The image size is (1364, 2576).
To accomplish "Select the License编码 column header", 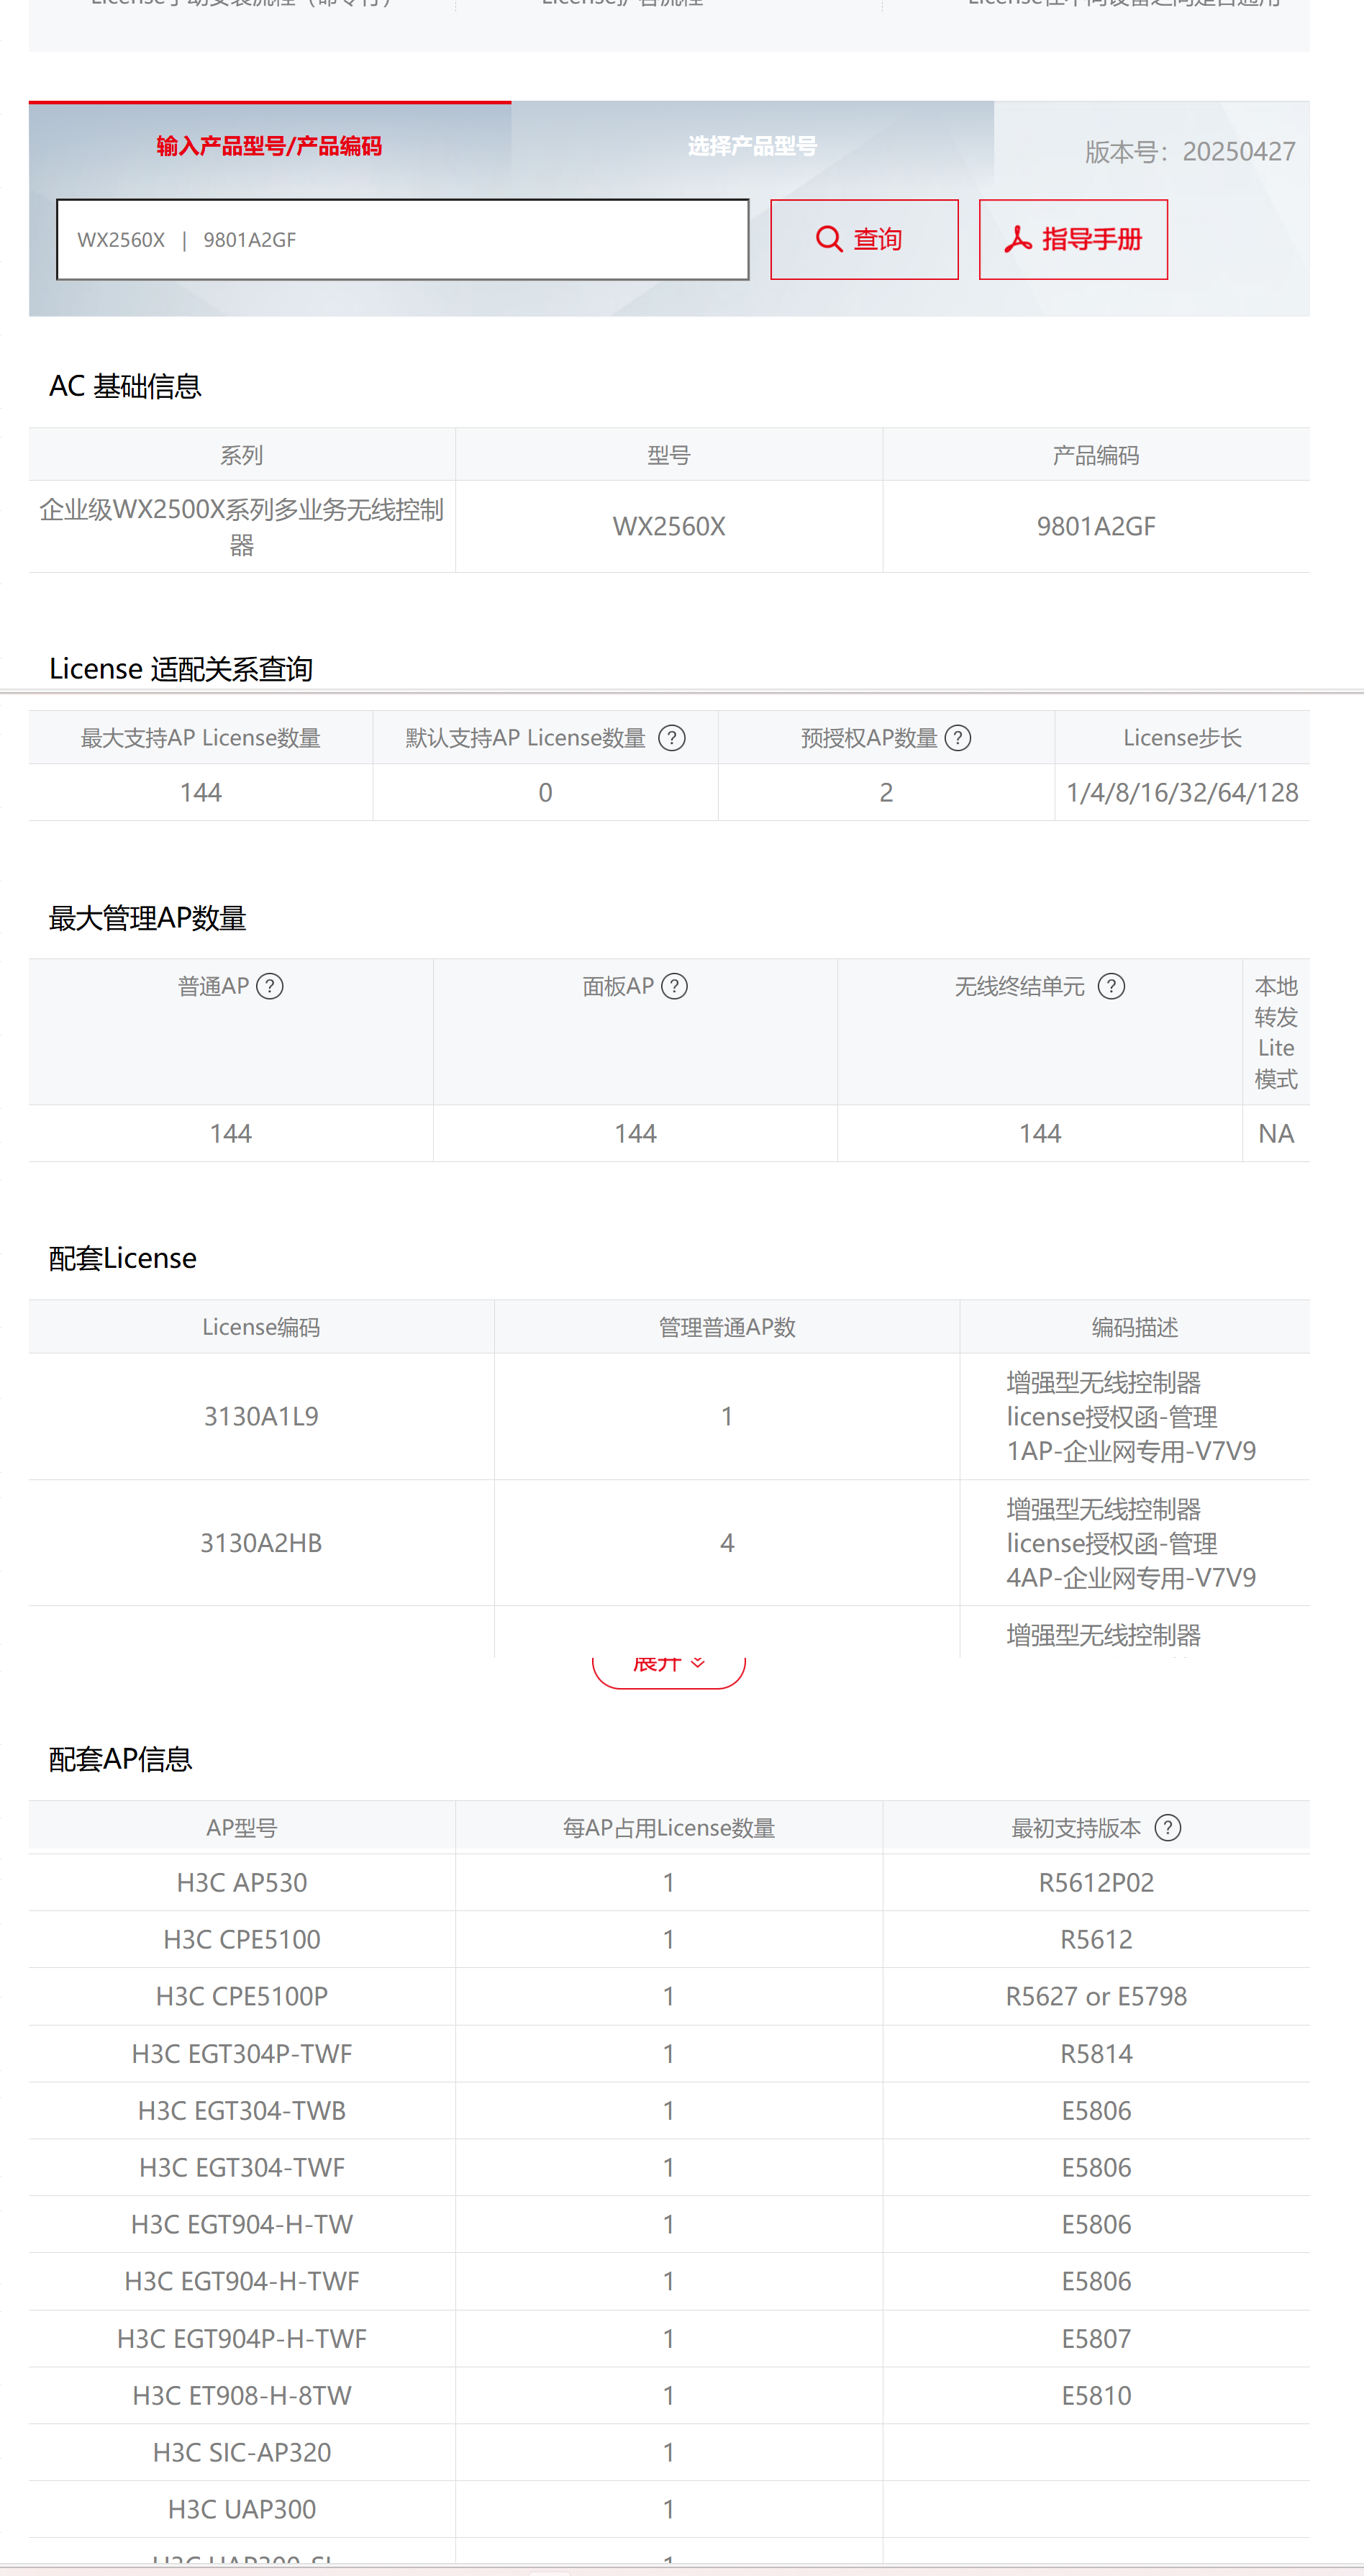I will coord(261,1328).
